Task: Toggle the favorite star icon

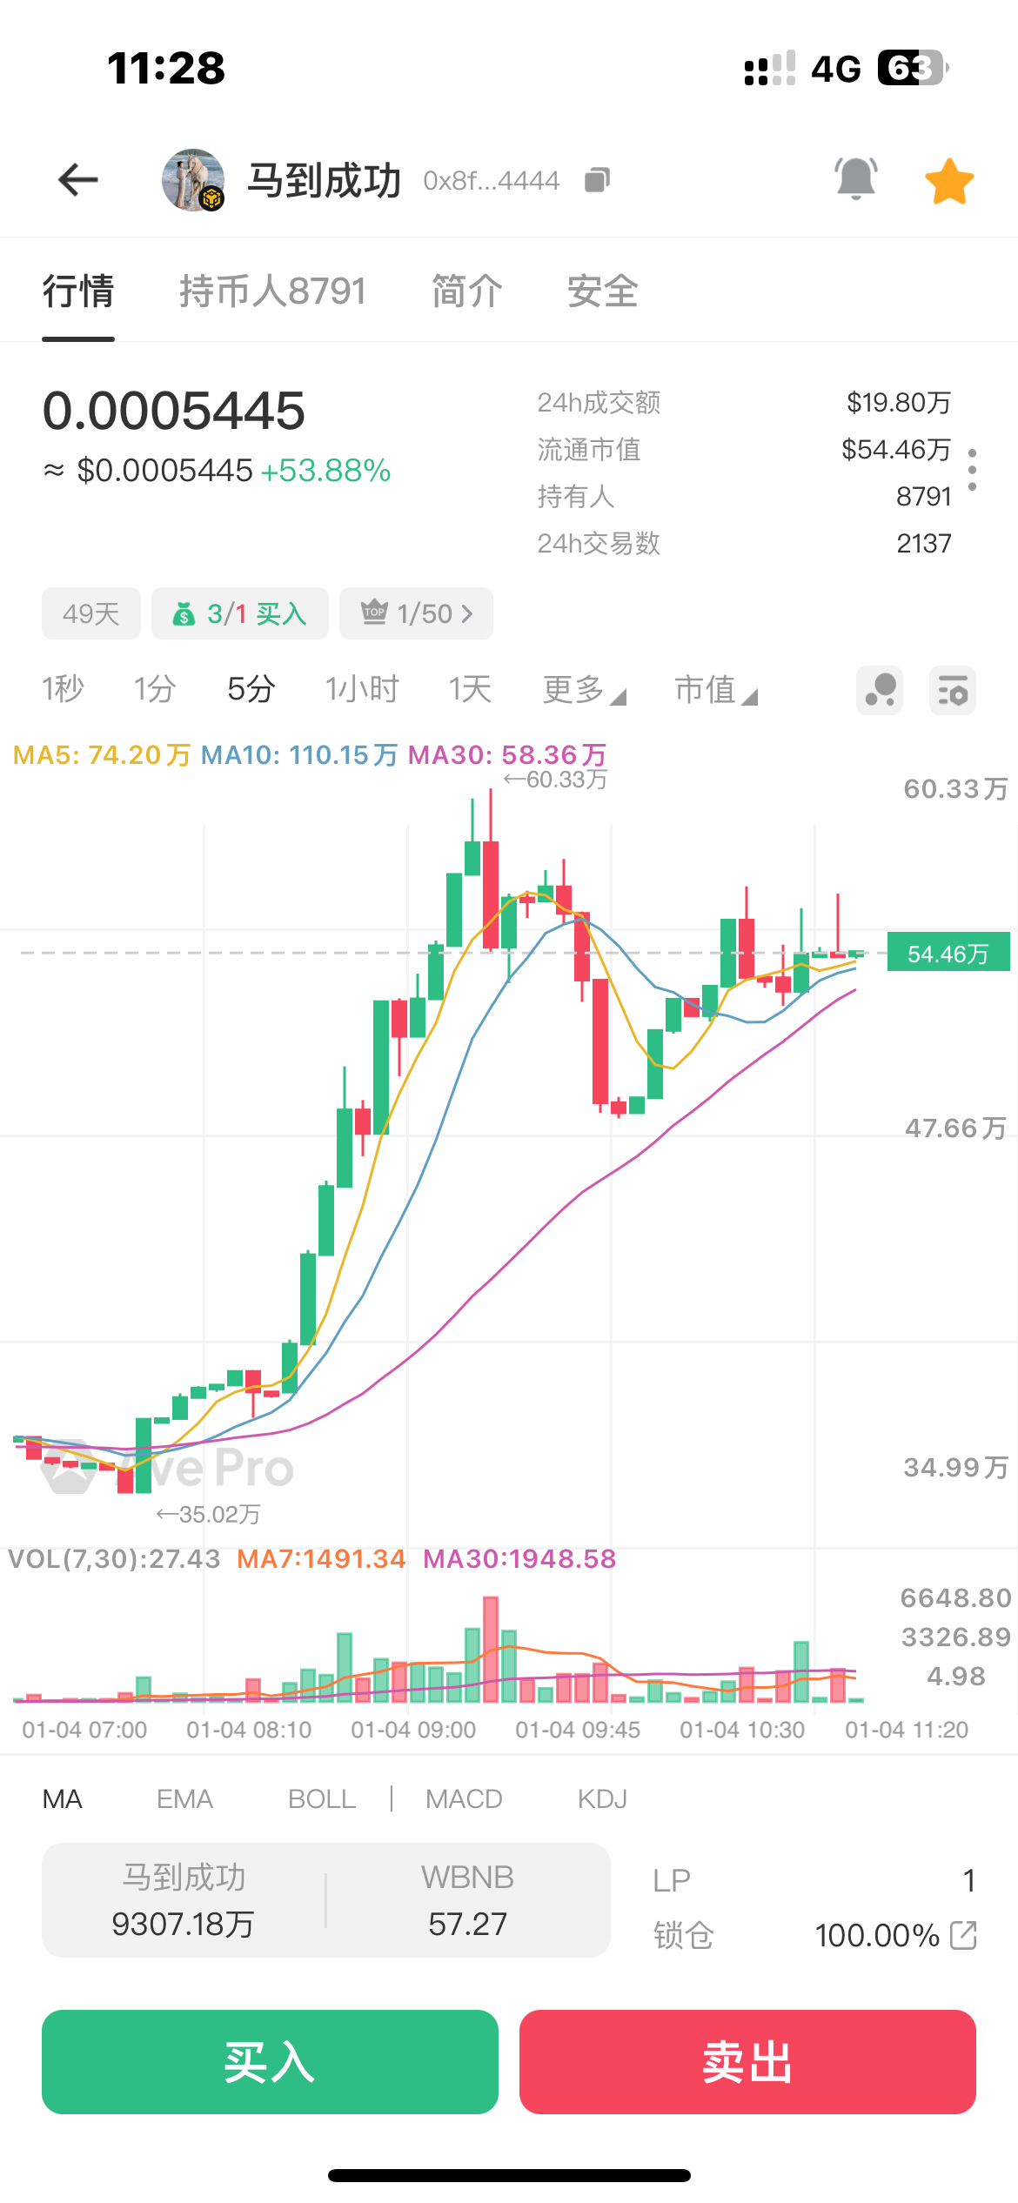Action: [949, 181]
